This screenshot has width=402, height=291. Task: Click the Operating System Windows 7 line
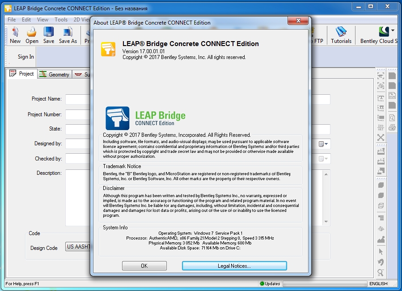pyautogui.click(x=200, y=233)
